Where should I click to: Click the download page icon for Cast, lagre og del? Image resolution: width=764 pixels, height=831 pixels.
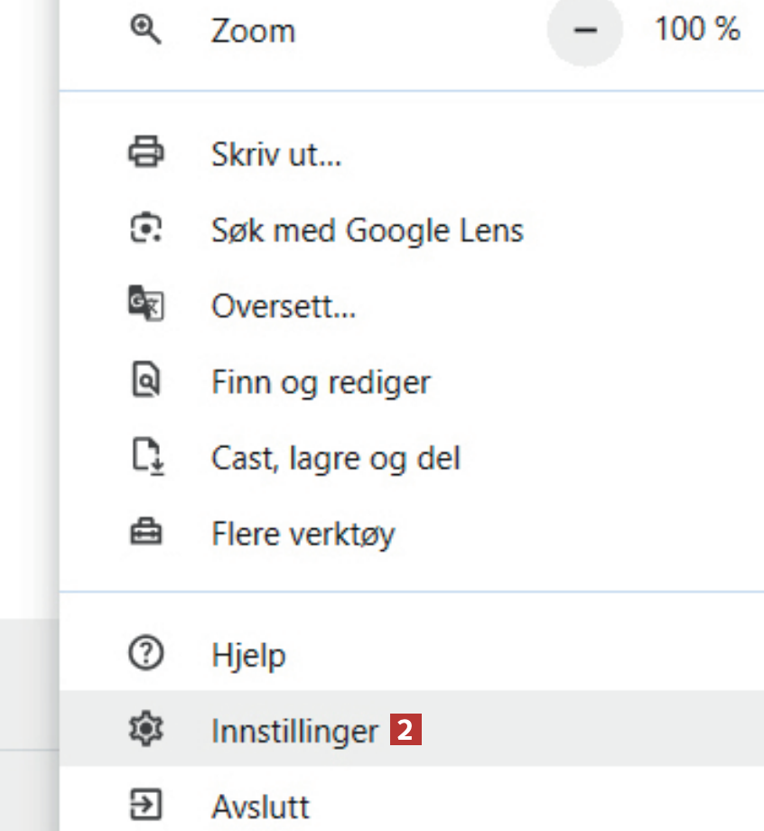click(144, 457)
